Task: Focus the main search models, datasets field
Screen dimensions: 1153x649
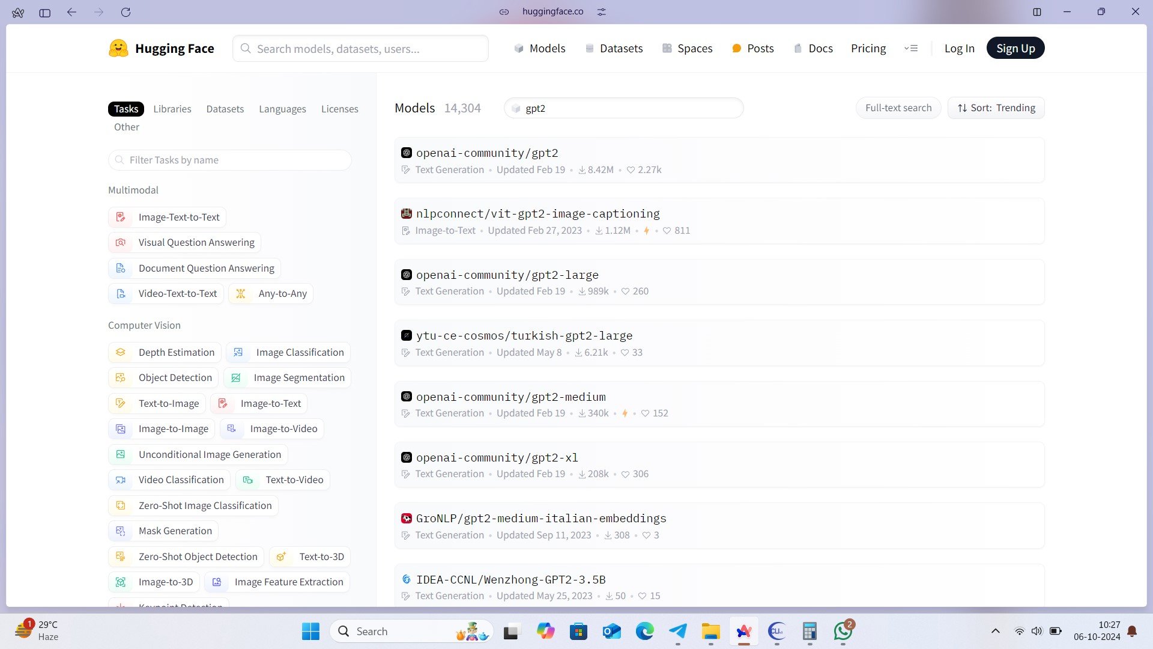Action: (360, 48)
